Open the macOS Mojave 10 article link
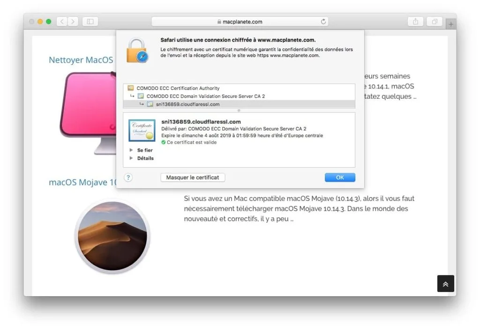Viewport: 480px width, 330px height. (82, 182)
